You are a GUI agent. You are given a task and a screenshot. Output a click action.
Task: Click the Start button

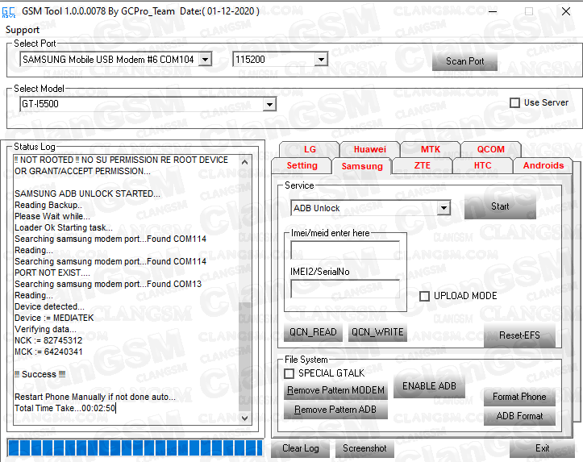click(x=500, y=206)
